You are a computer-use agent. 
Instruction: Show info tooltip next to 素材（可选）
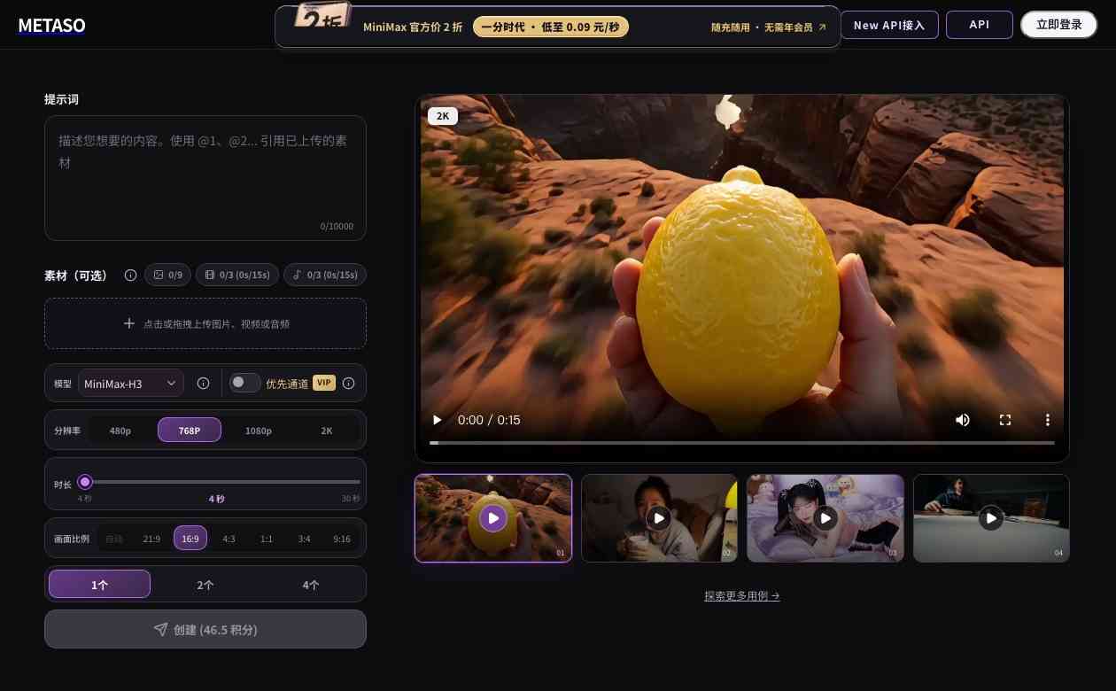tap(130, 276)
